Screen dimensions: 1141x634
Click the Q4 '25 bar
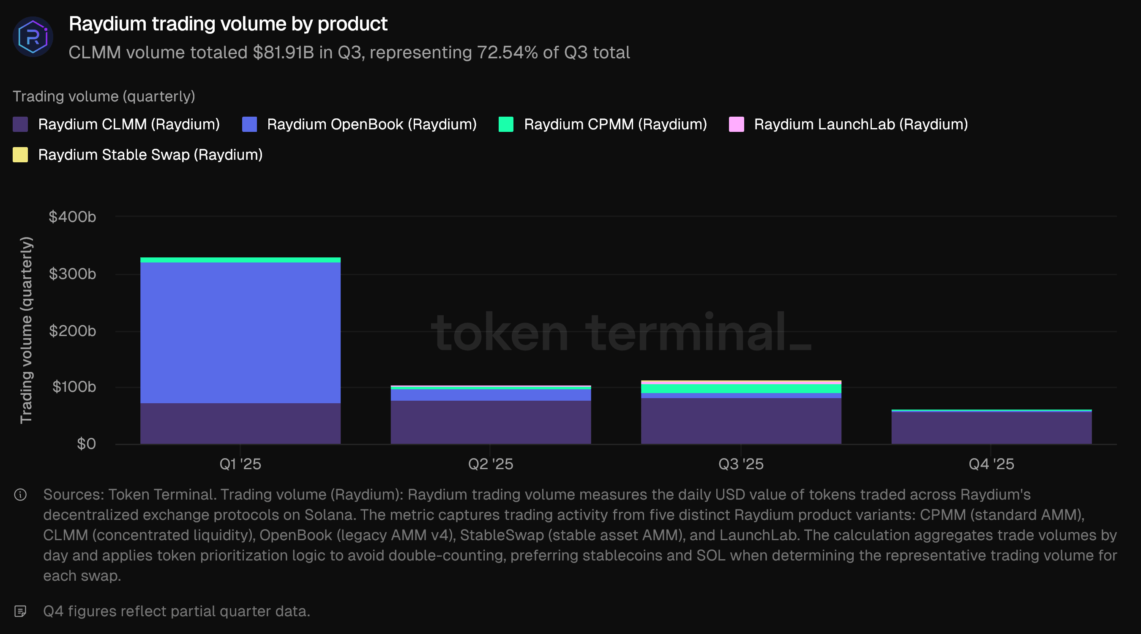991,428
